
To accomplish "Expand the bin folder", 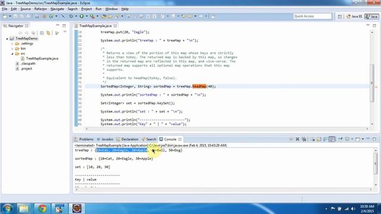I will (12, 49).
